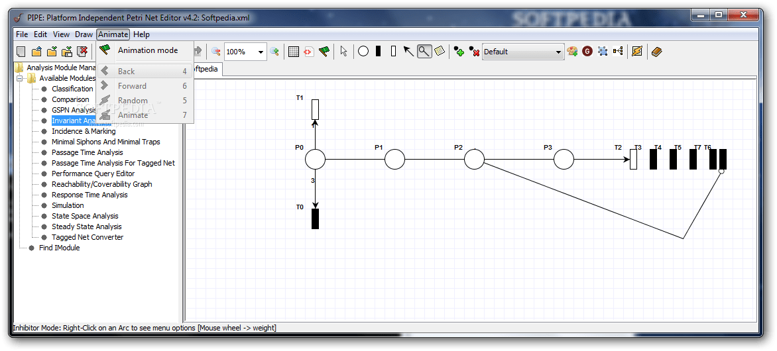This screenshot has height=351, width=777.
Task: Toggle animation mode with the toolbar flag icon
Action: 324,52
